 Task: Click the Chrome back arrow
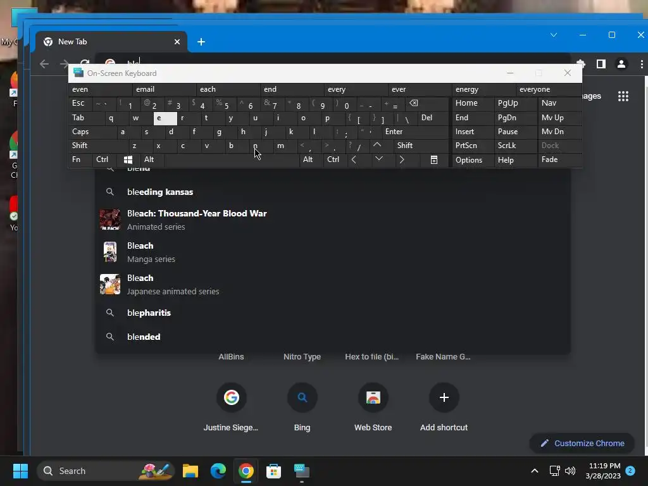[x=44, y=64]
